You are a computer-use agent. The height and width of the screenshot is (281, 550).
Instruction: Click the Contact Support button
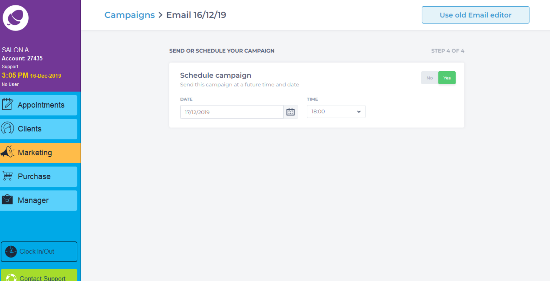coord(39,275)
